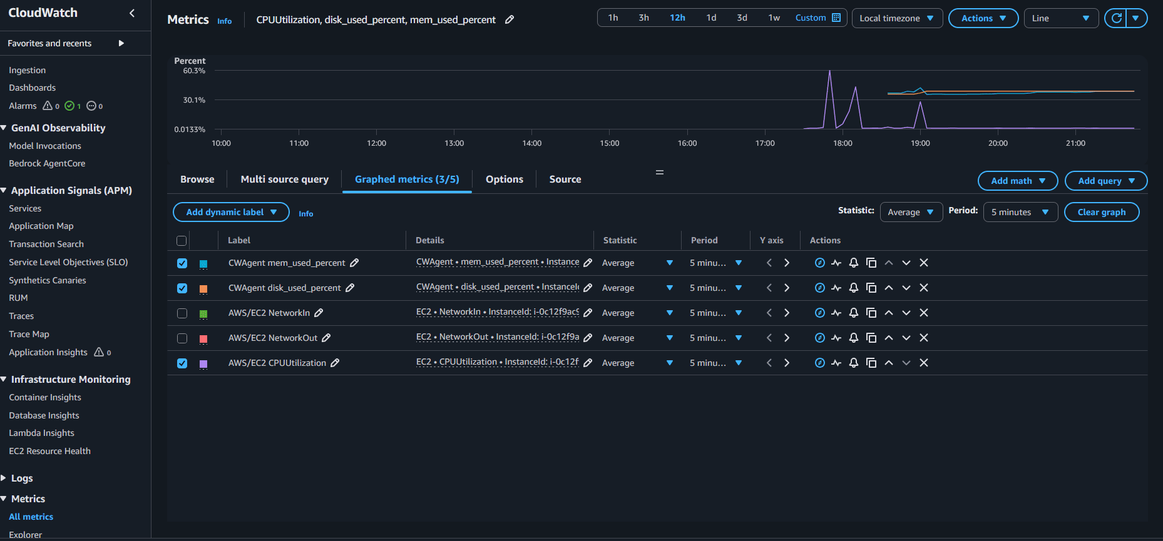This screenshot has width=1163, height=541.
Task: Check the AWS/EC2 NetworkIn checkbox
Action: [182, 313]
